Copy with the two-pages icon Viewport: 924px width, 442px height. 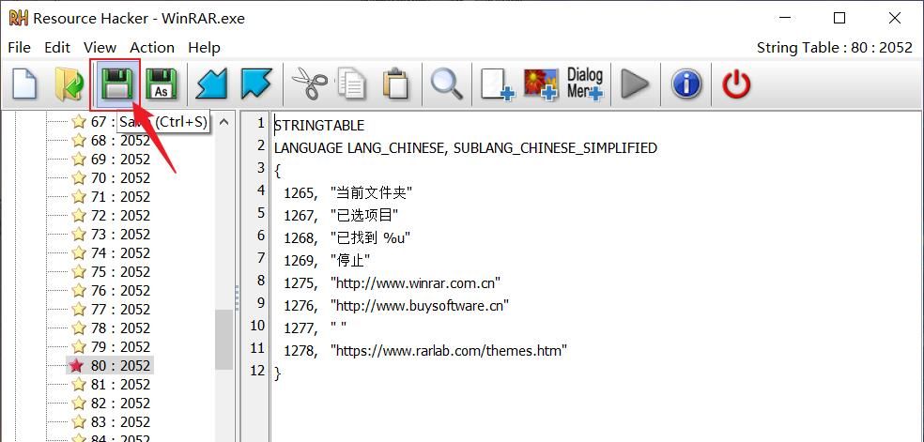[351, 84]
